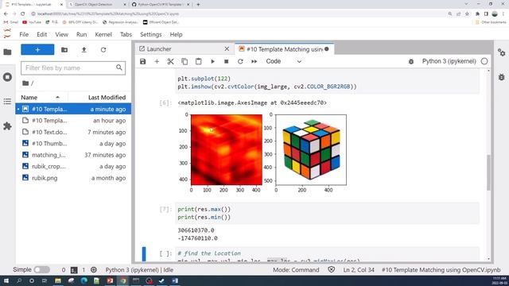
Task: Create a new folder in the file browser
Action: tap(64, 49)
